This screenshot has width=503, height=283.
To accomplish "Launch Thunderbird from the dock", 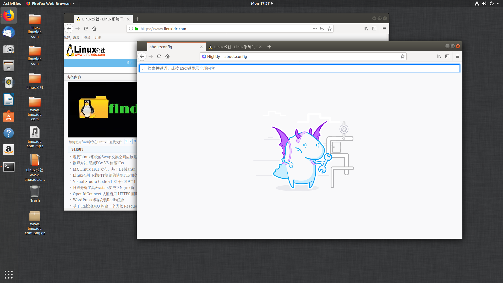I will pos(9,32).
